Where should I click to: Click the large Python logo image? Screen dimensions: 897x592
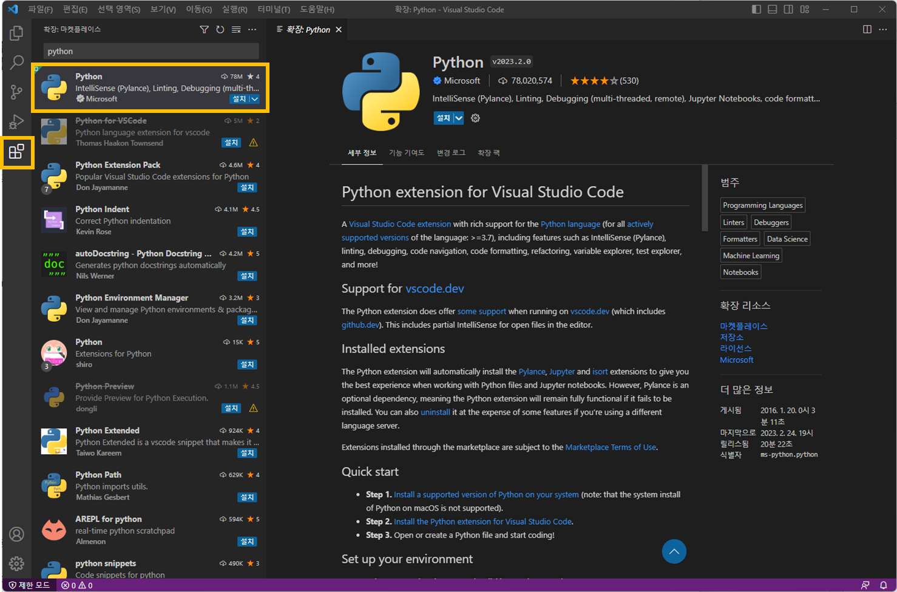[381, 92]
